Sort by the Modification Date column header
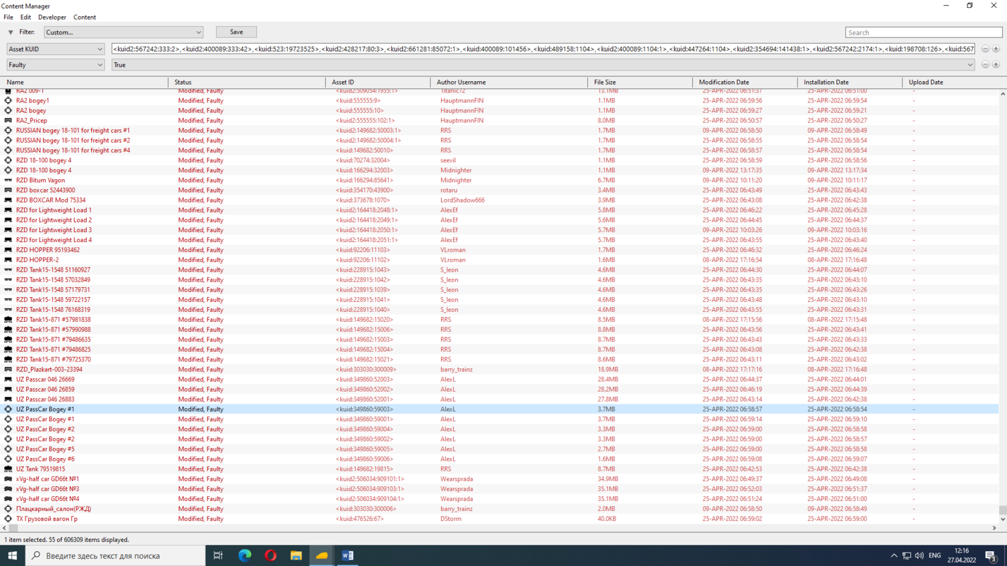The image size is (1007, 566). (745, 82)
